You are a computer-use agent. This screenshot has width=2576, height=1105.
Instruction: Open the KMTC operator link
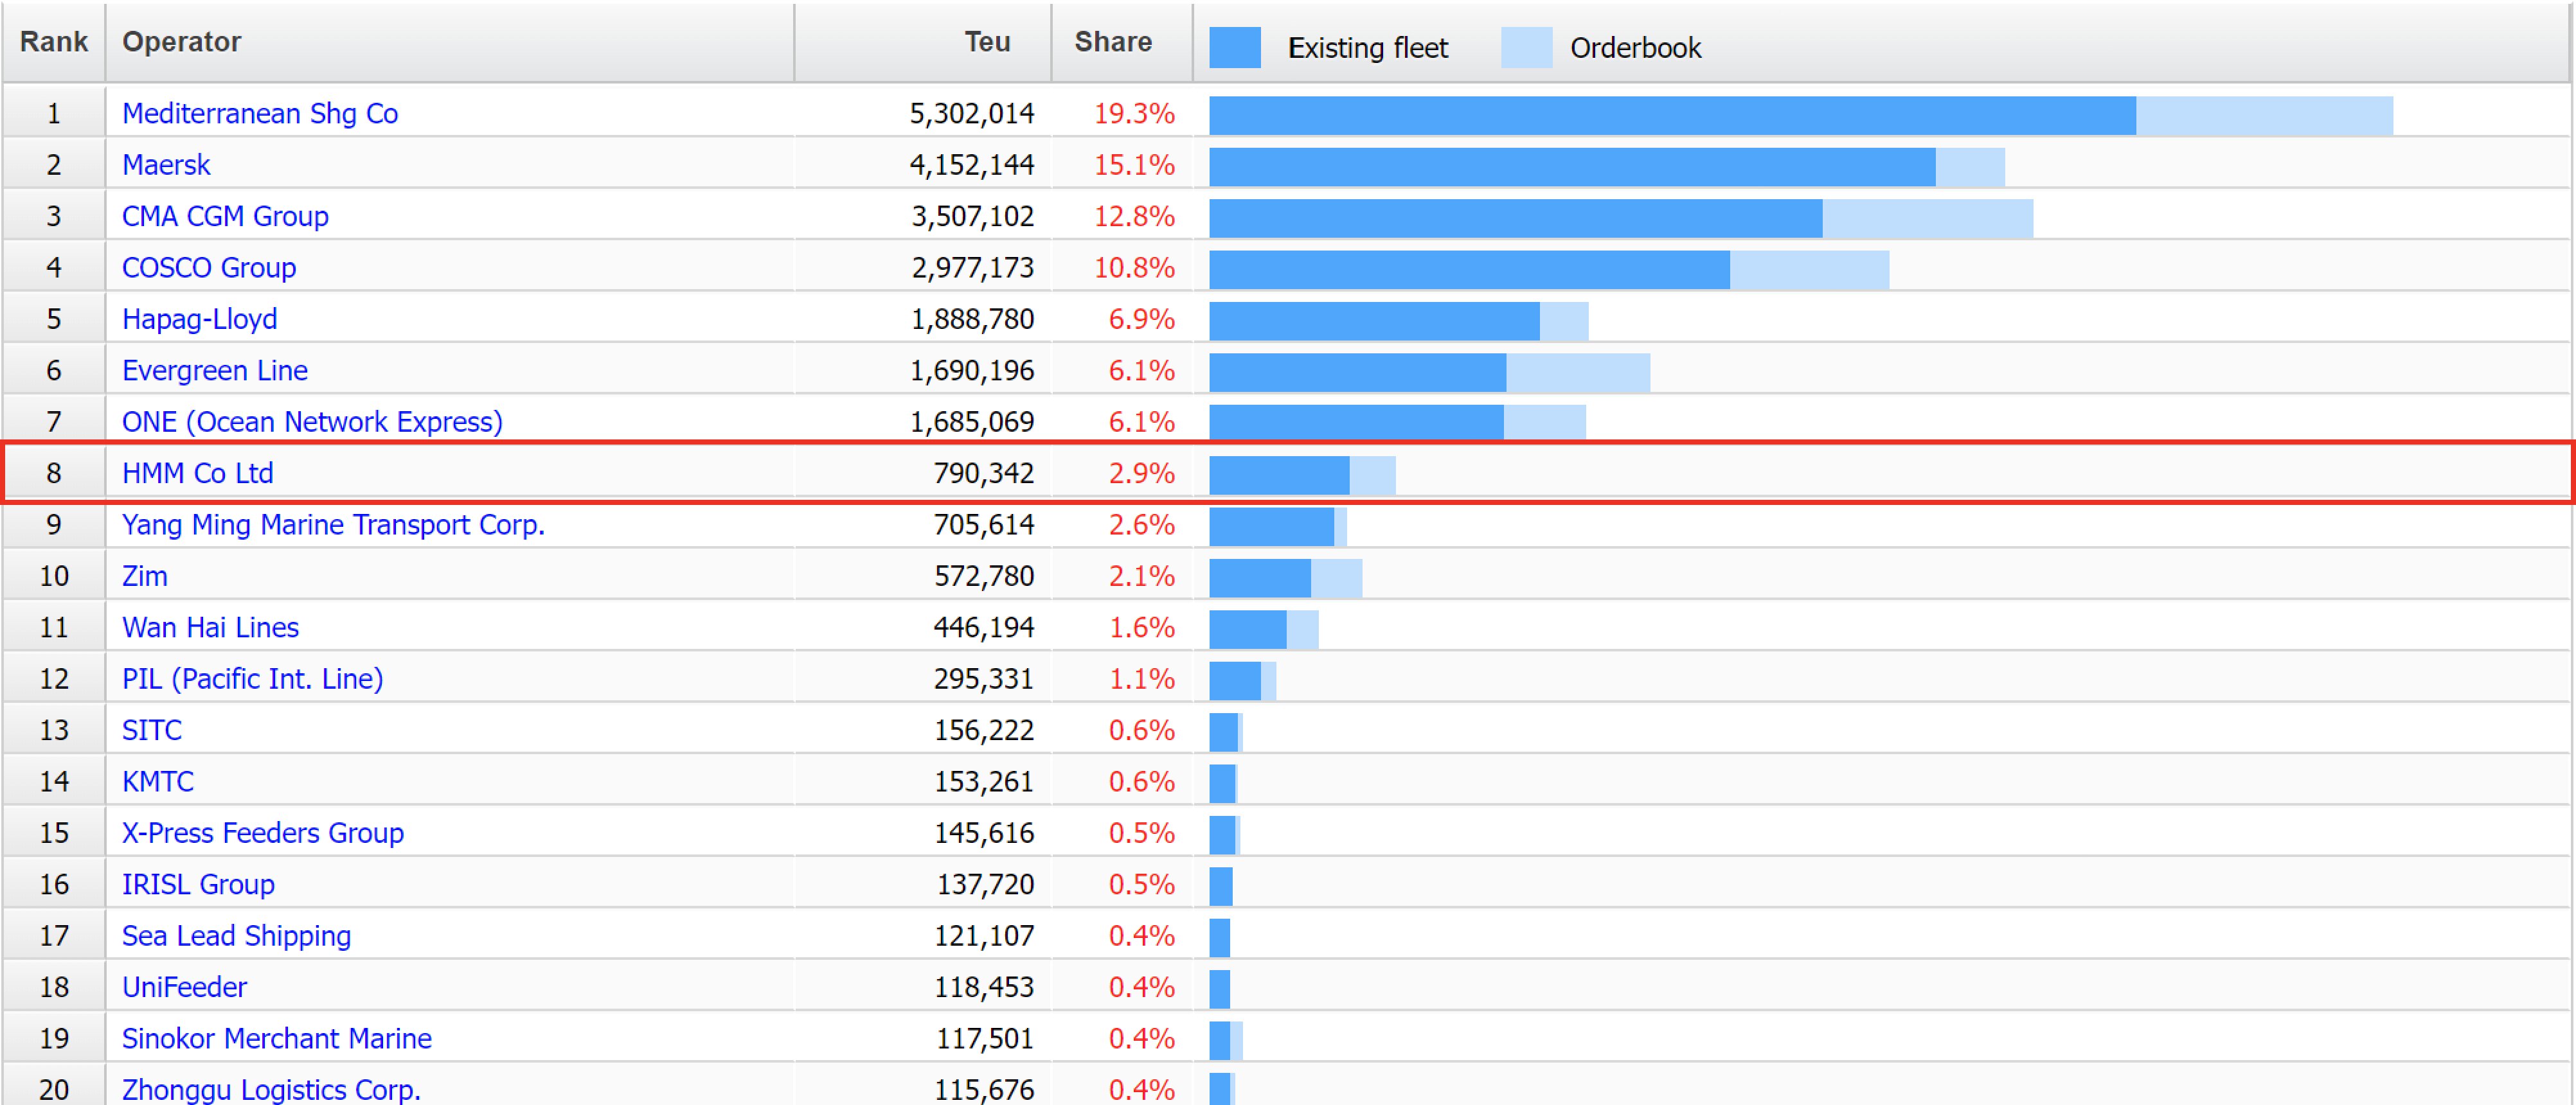pos(158,782)
